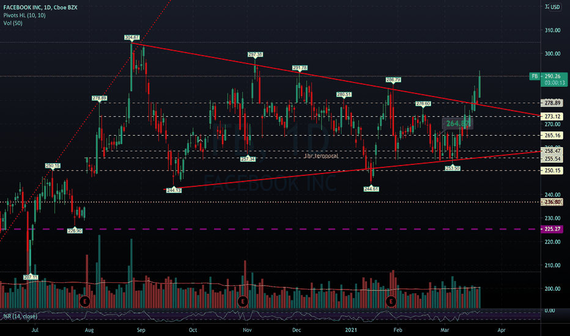Viewport: 570px width, 336px height.
Task: Select the Vol (50) indicator legend
Action: (x=13, y=23)
